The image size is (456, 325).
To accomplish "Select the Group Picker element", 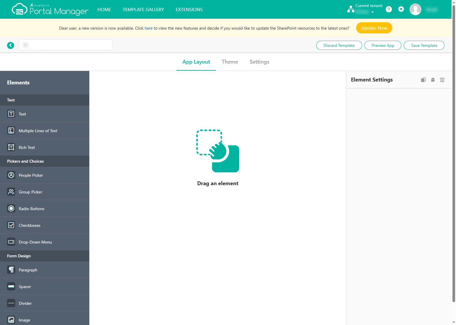I will [30, 192].
